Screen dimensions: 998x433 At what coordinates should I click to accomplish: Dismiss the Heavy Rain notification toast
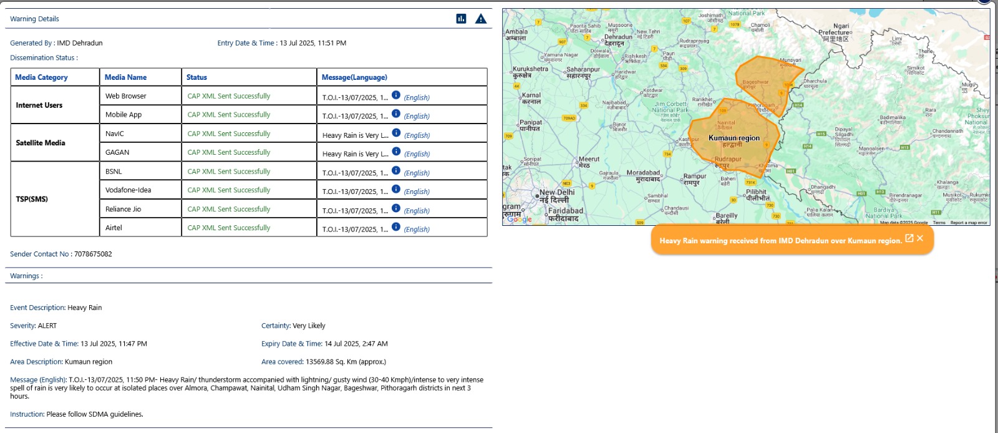point(920,238)
